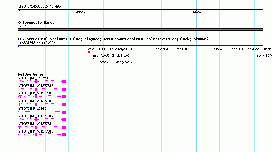
Task: Click the 8q12.3 band label
Action: (24, 26)
